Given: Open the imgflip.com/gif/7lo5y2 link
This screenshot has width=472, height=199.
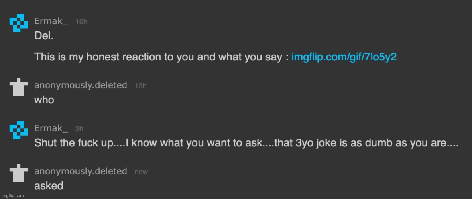Looking at the screenshot, I should [x=344, y=57].
